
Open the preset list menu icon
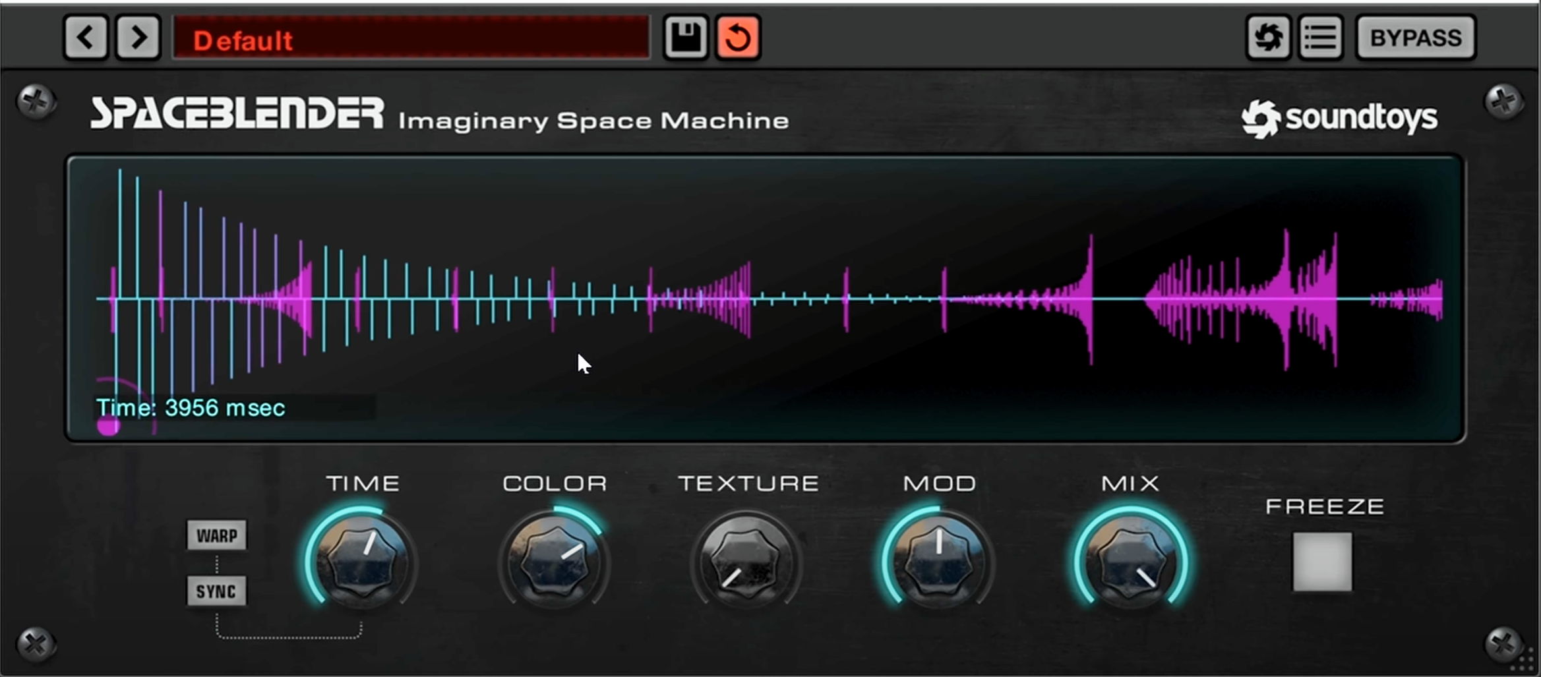point(1320,38)
